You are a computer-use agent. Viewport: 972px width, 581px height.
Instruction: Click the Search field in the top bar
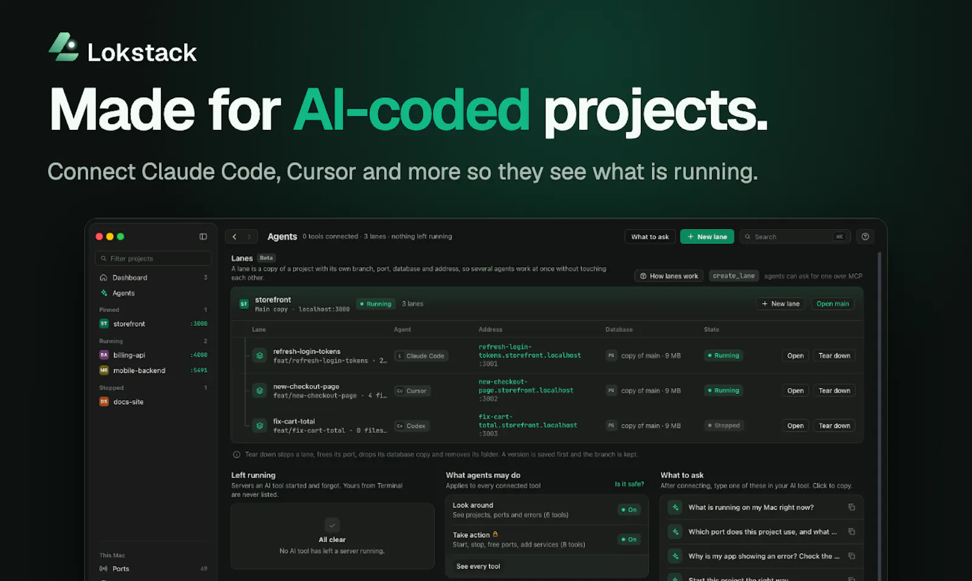pos(795,237)
